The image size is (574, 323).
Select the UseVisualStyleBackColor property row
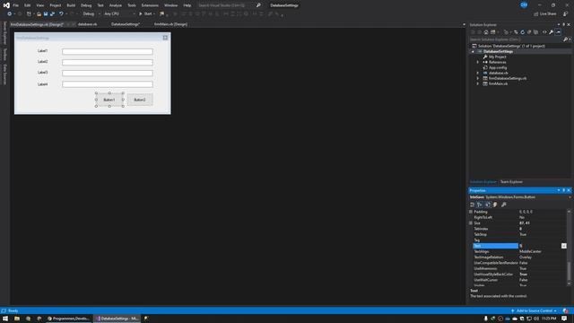(x=520, y=275)
